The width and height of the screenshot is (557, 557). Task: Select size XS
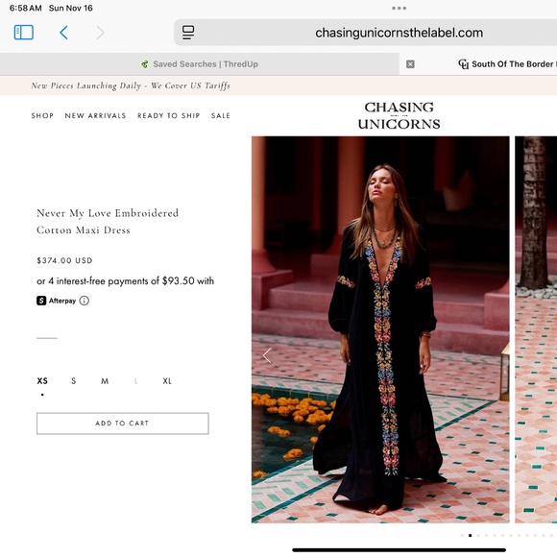[x=42, y=381]
